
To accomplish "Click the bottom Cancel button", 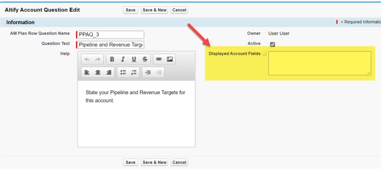I will 179,162.
